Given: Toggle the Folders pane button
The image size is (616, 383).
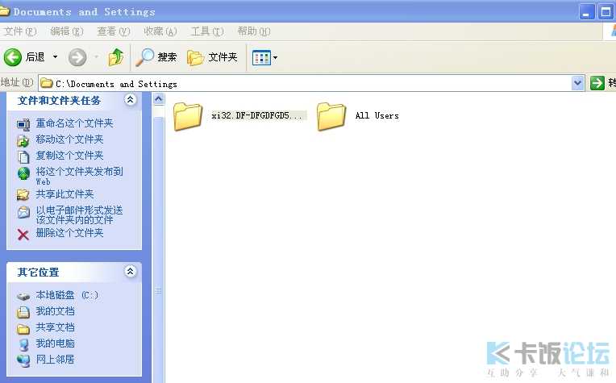Looking at the screenshot, I should point(213,57).
